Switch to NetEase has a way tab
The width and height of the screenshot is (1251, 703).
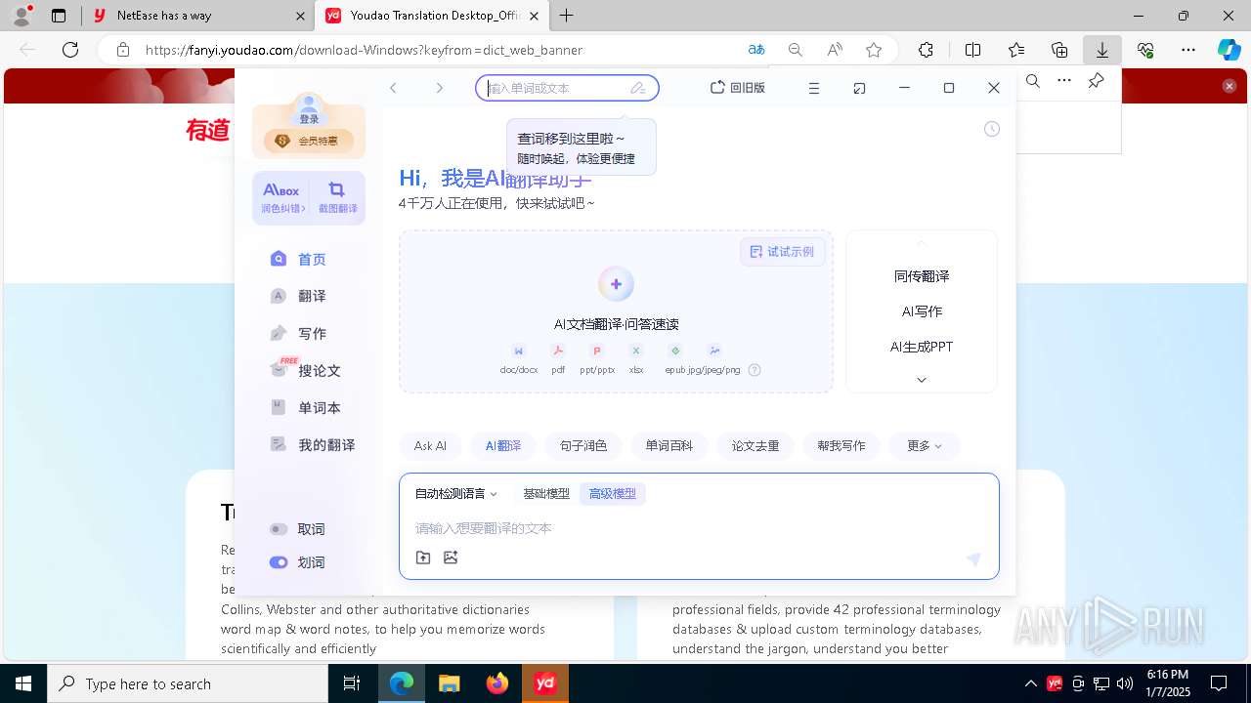(x=197, y=16)
